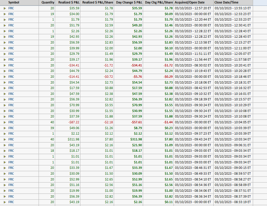Open FRC symbol link closed at 08:37:51

pos(11,191)
